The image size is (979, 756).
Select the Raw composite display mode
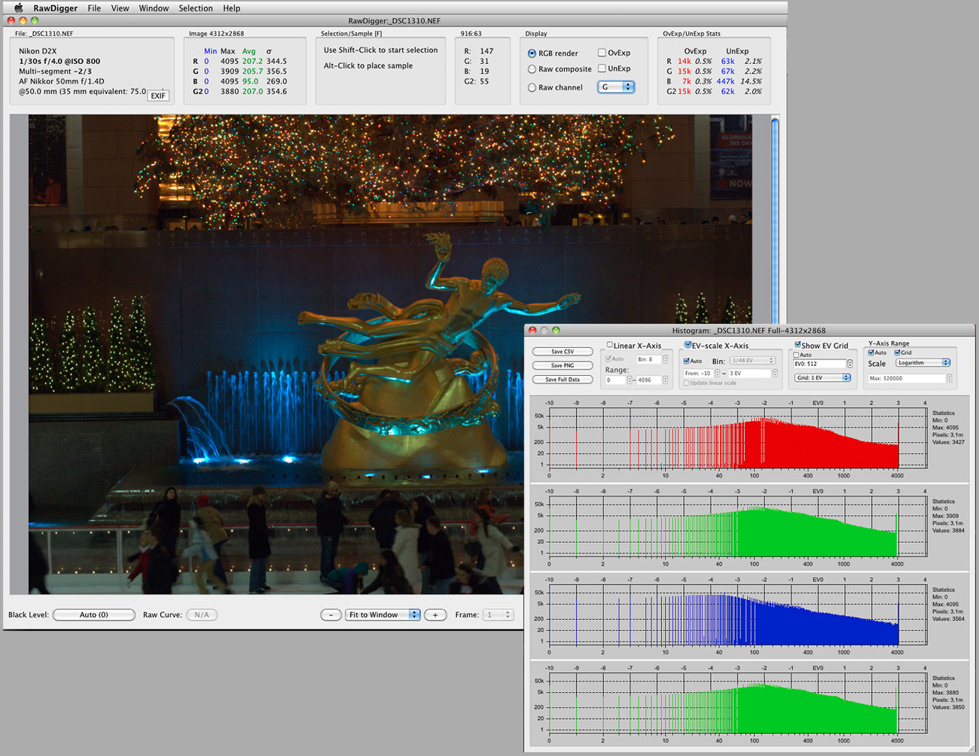click(x=532, y=69)
